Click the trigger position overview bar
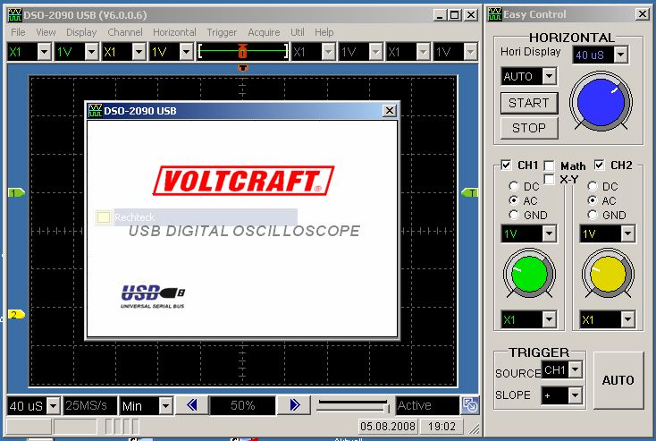The image size is (656, 441). pos(243,52)
